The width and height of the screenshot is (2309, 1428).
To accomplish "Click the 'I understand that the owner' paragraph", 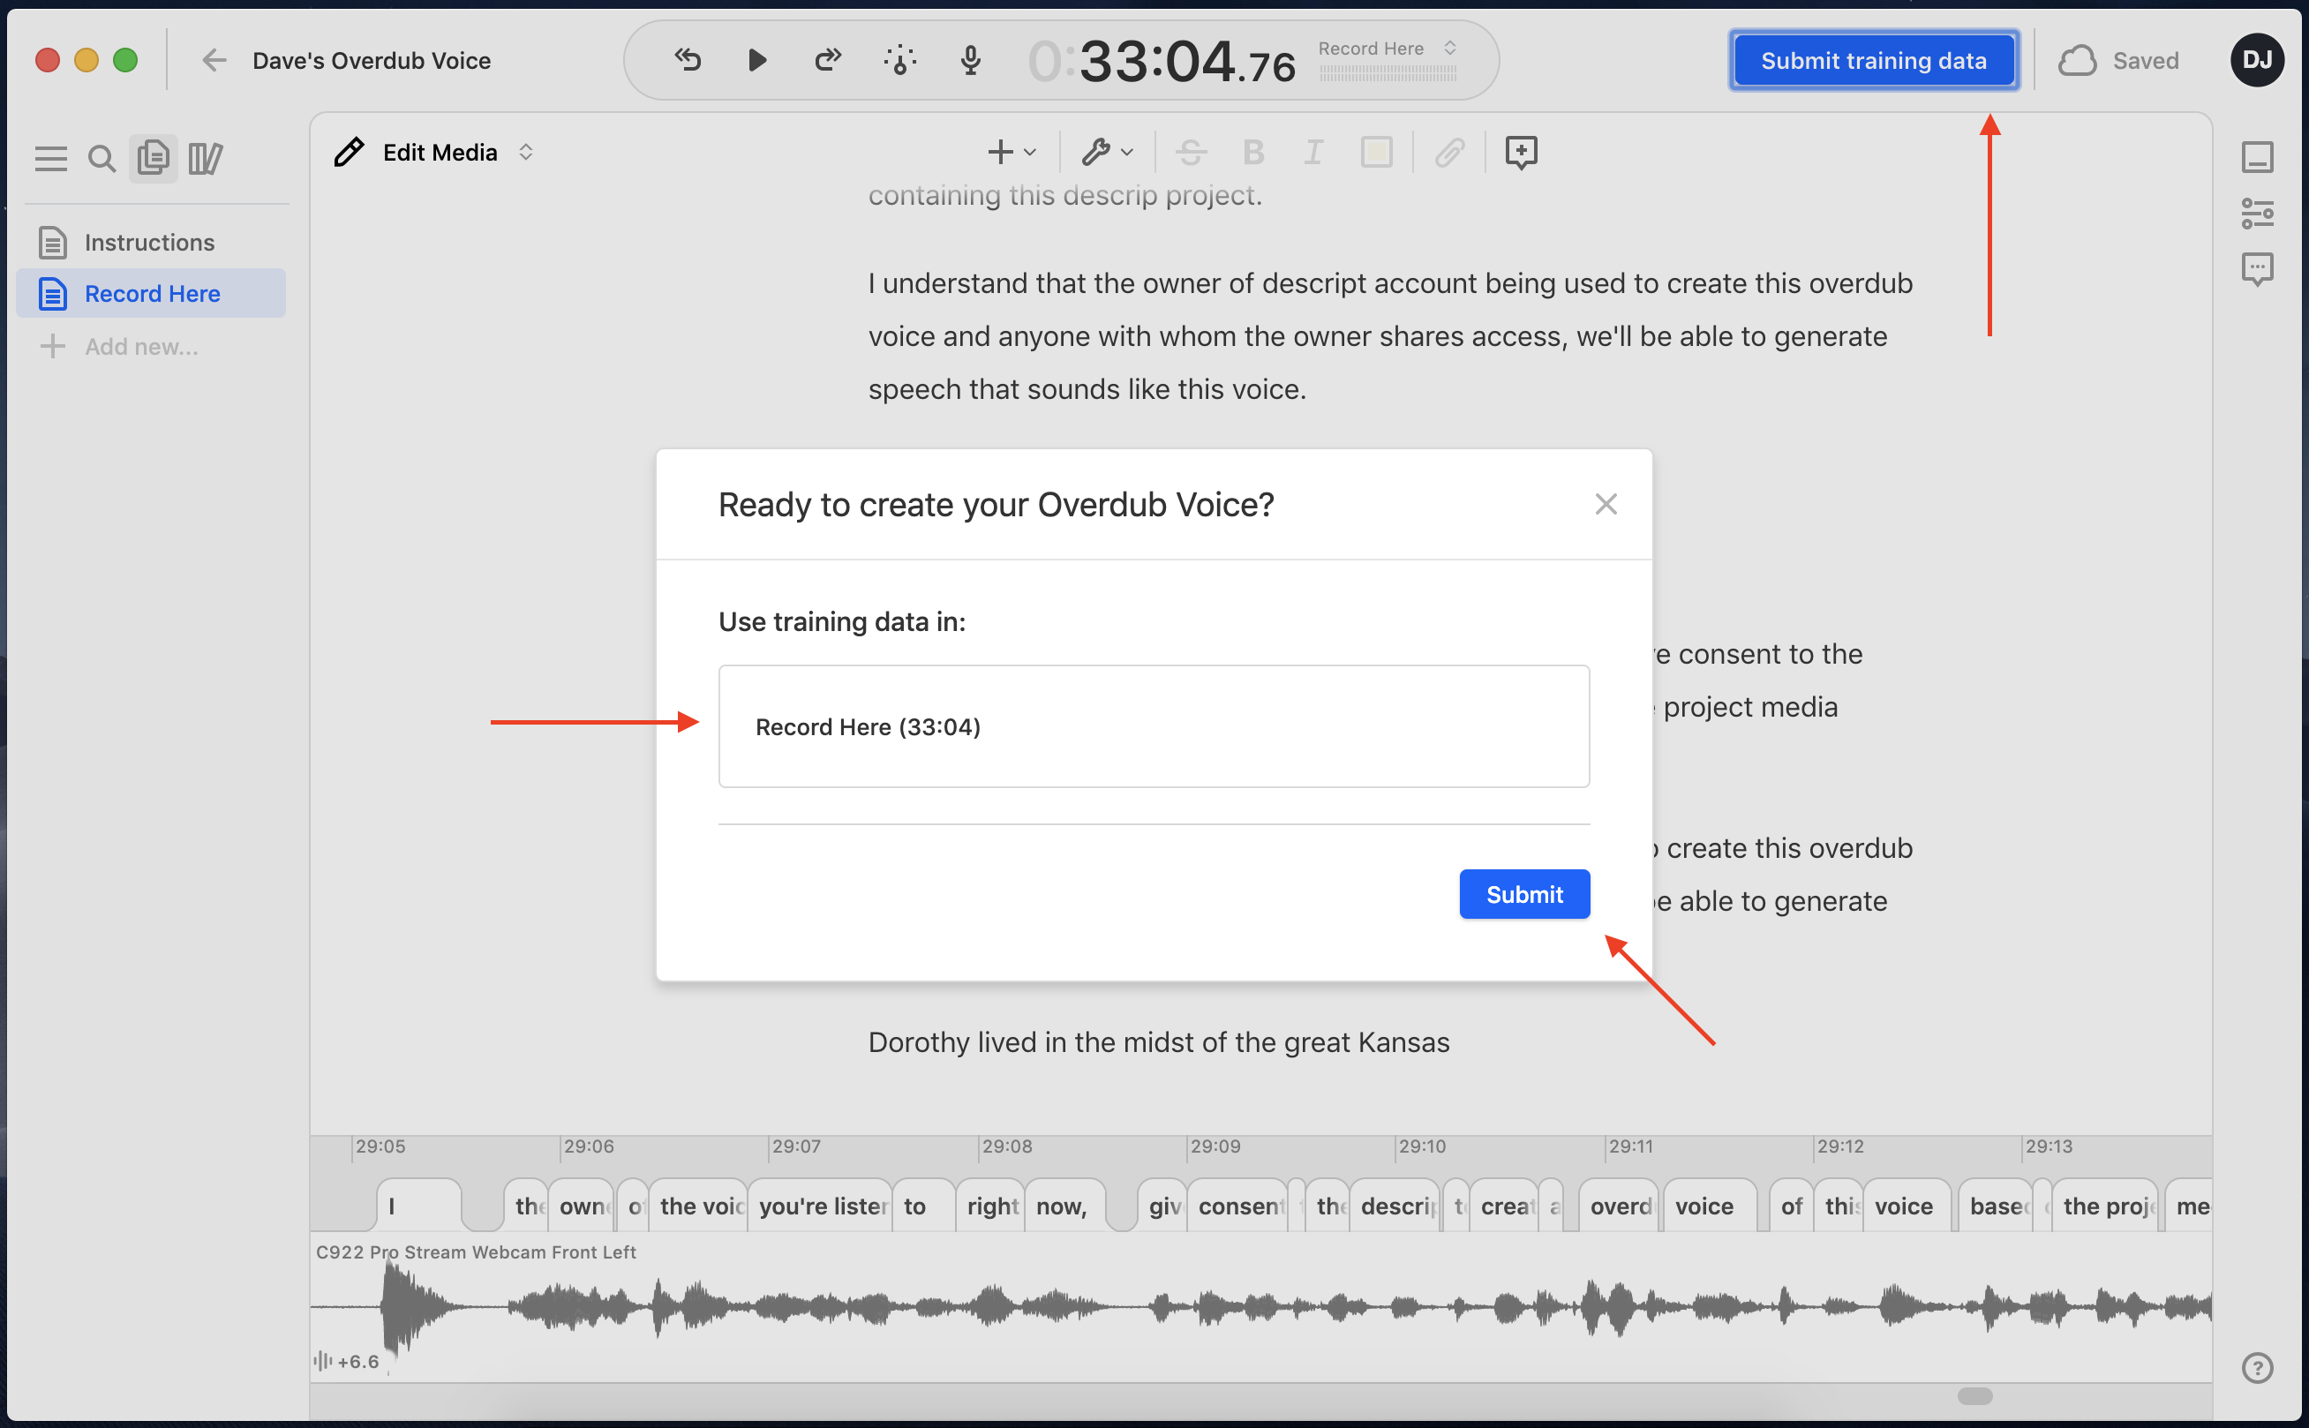I will tap(1390, 336).
